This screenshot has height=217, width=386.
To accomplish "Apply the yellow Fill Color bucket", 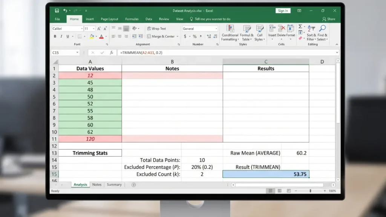I will 92,37.
